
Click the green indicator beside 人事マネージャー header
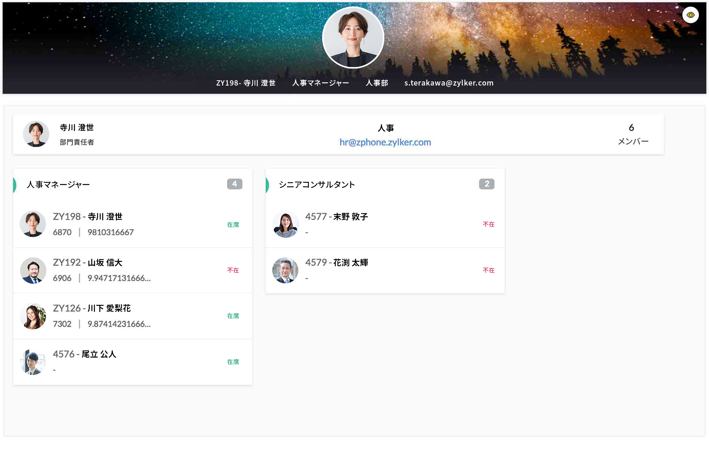click(14, 185)
